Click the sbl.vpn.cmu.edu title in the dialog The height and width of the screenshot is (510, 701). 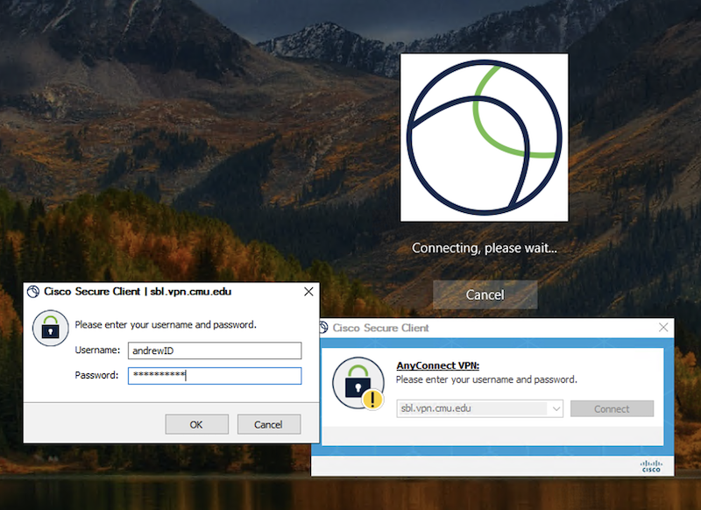pos(188,291)
